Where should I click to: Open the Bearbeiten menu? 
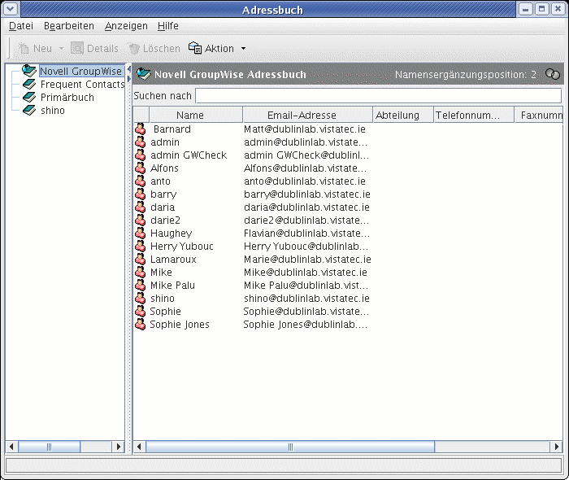point(68,26)
